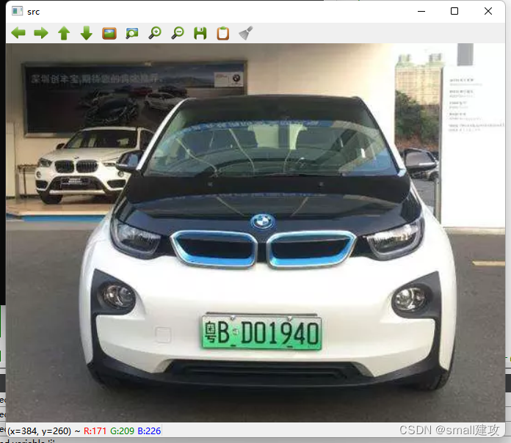The image size is (511, 443).
Task: Open display properties brush icon
Action: coord(246,33)
